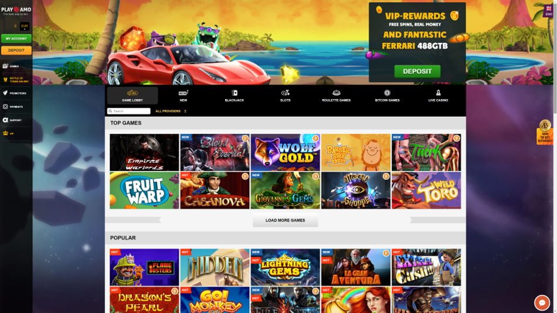Click the My Account button

tap(16, 38)
